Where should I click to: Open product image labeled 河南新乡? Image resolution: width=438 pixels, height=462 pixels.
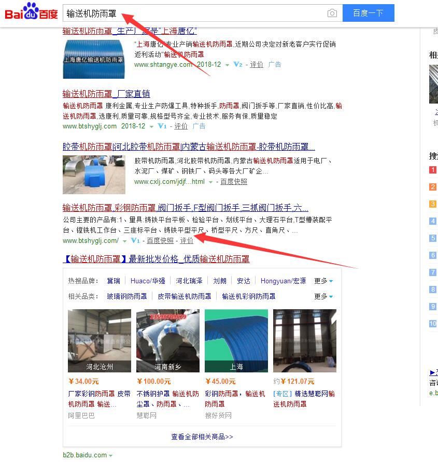coord(168,341)
